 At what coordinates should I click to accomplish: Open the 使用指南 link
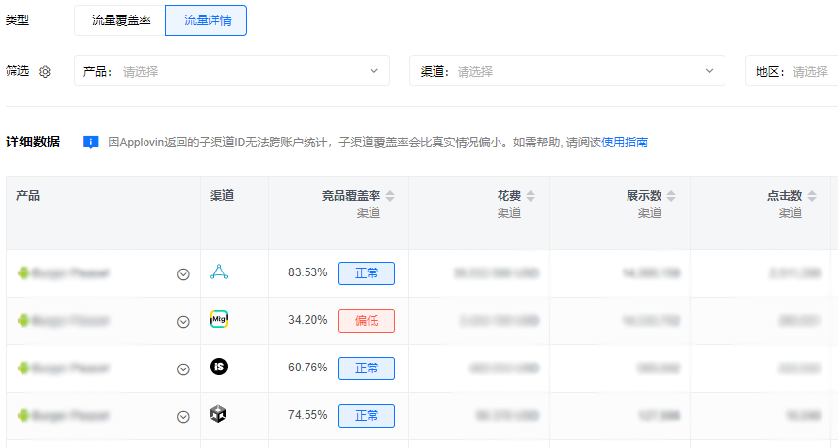[x=625, y=143]
